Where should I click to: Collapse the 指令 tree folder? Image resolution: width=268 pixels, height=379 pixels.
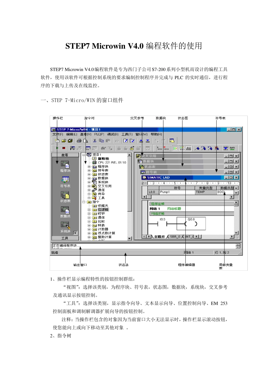tap(84, 202)
